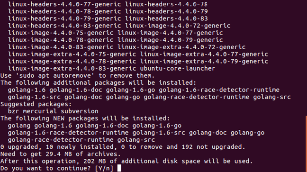This screenshot has height=172, width=307.
Task: Click the orange scrollbar at right edge
Action: [x=306, y=144]
